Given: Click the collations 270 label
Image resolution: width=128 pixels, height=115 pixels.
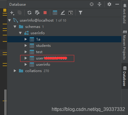Looking at the screenshot, I should click(x=37, y=71).
